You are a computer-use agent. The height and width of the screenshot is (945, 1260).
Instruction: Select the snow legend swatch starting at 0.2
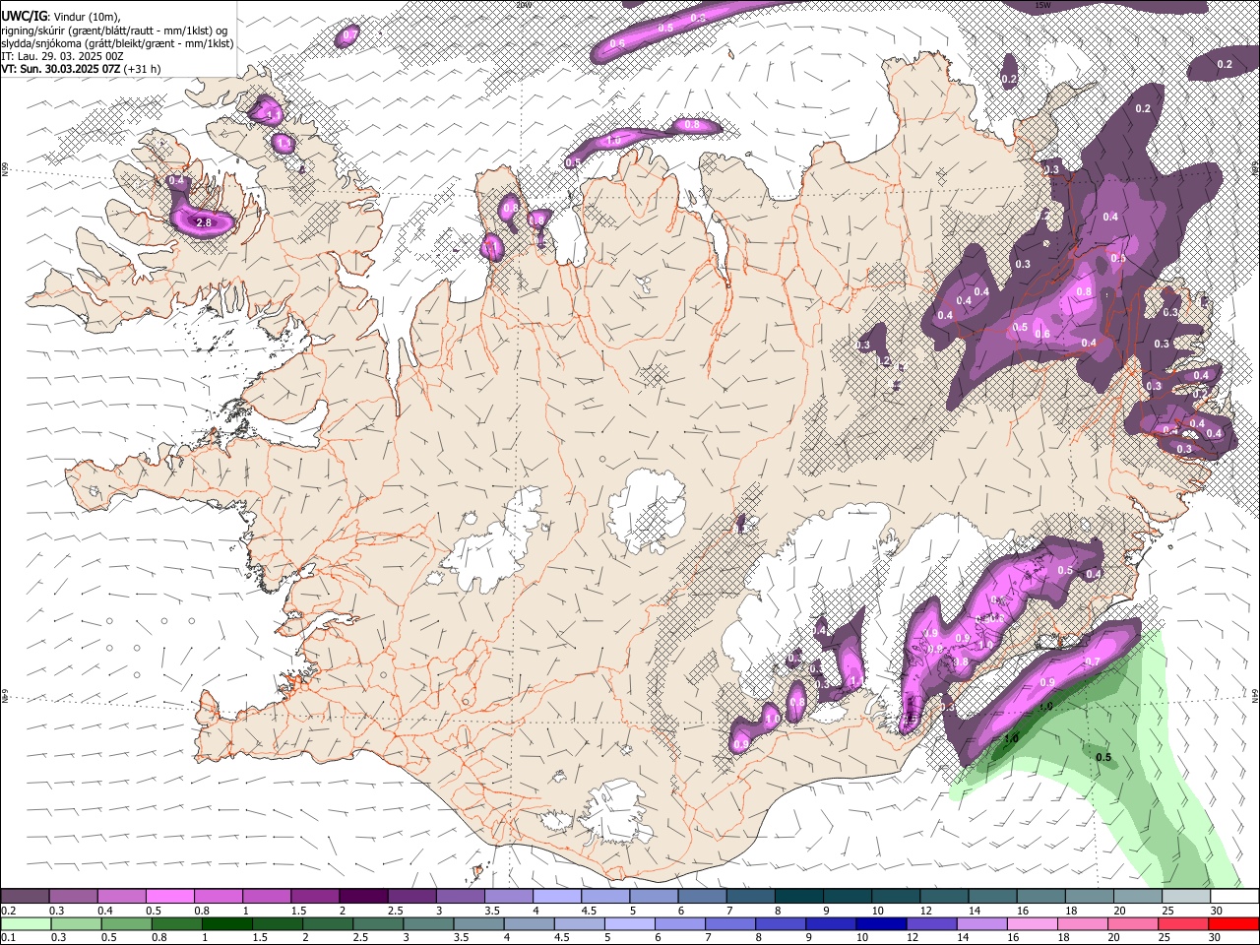pos(26,896)
